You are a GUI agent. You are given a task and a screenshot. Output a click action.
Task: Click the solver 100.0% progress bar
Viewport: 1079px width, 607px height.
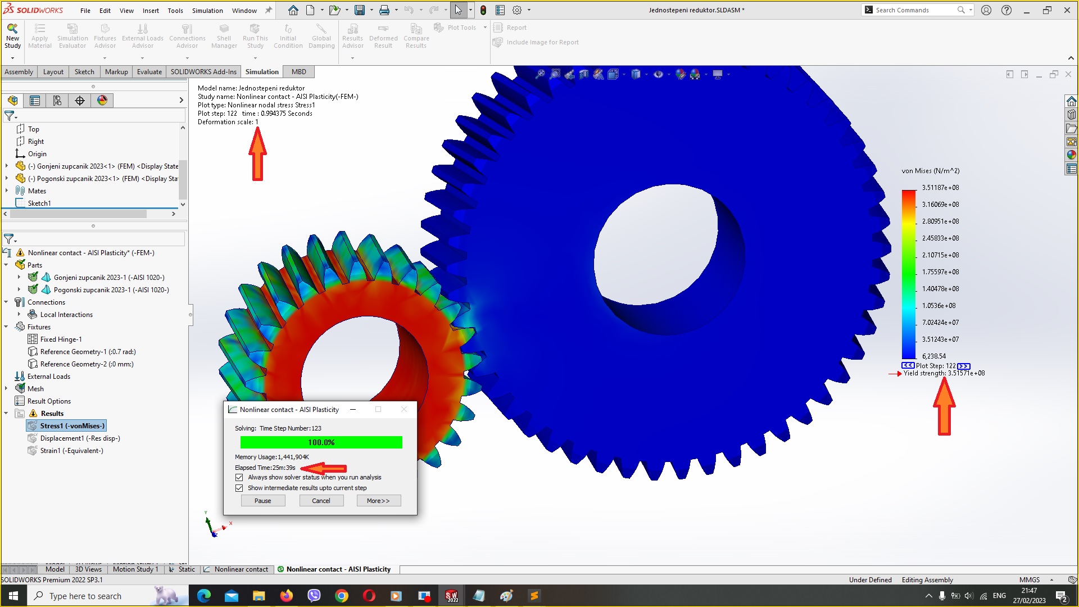[x=321, y=442]
